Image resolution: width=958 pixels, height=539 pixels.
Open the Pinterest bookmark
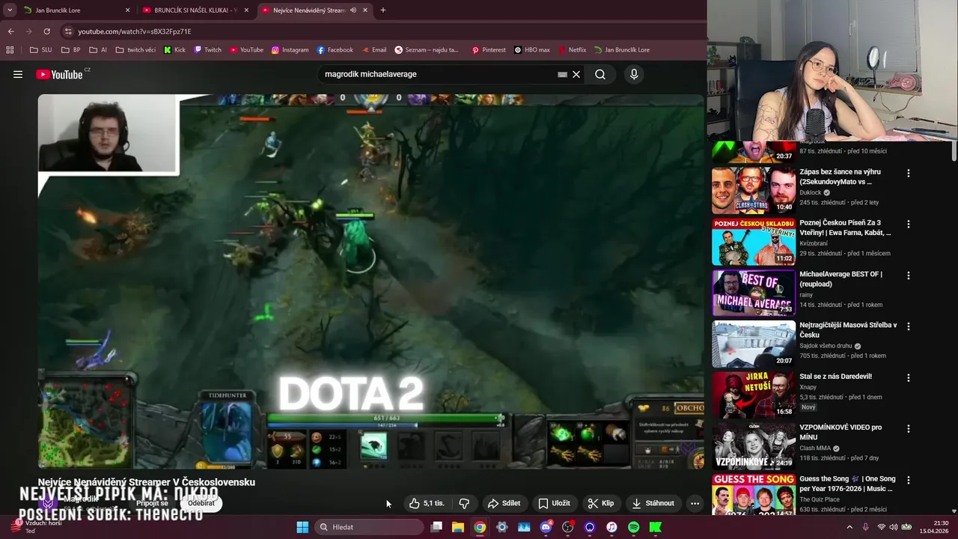[x=489, y=50]
